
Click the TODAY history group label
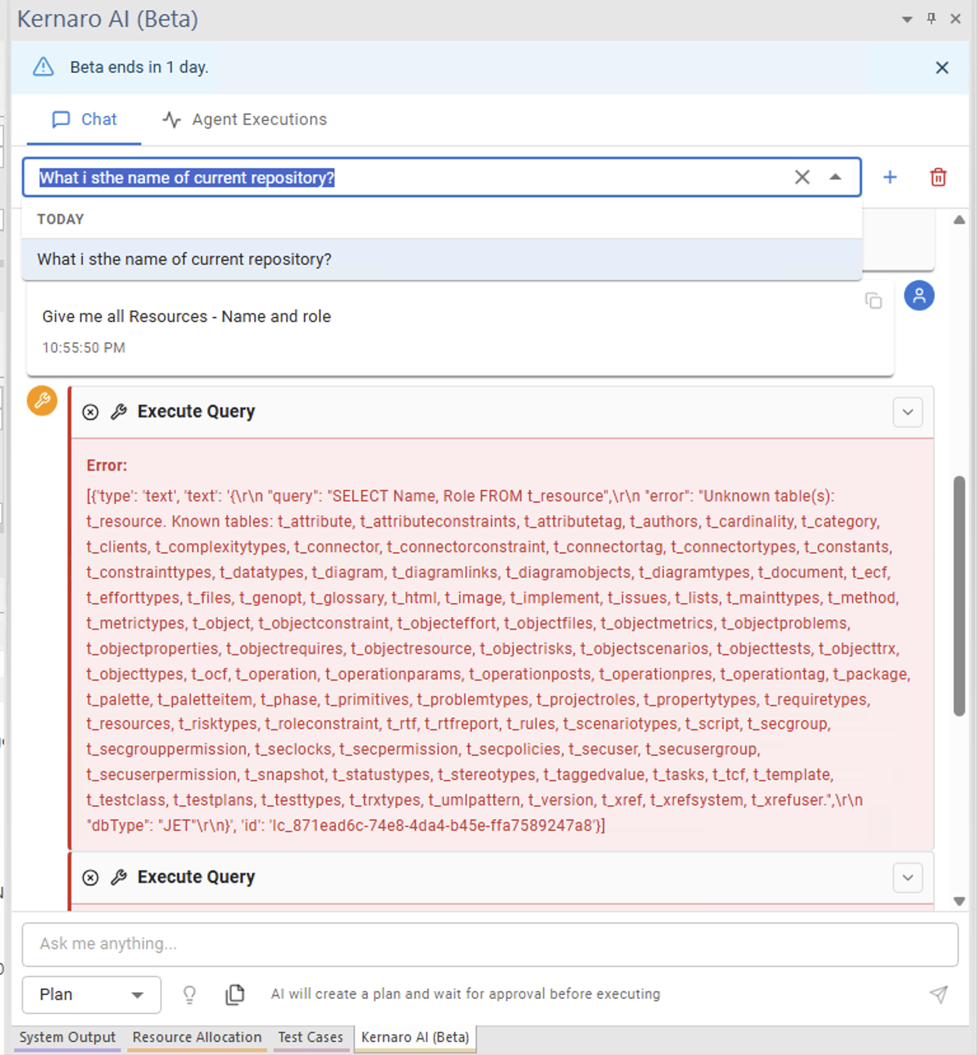(x=60, y=219)
